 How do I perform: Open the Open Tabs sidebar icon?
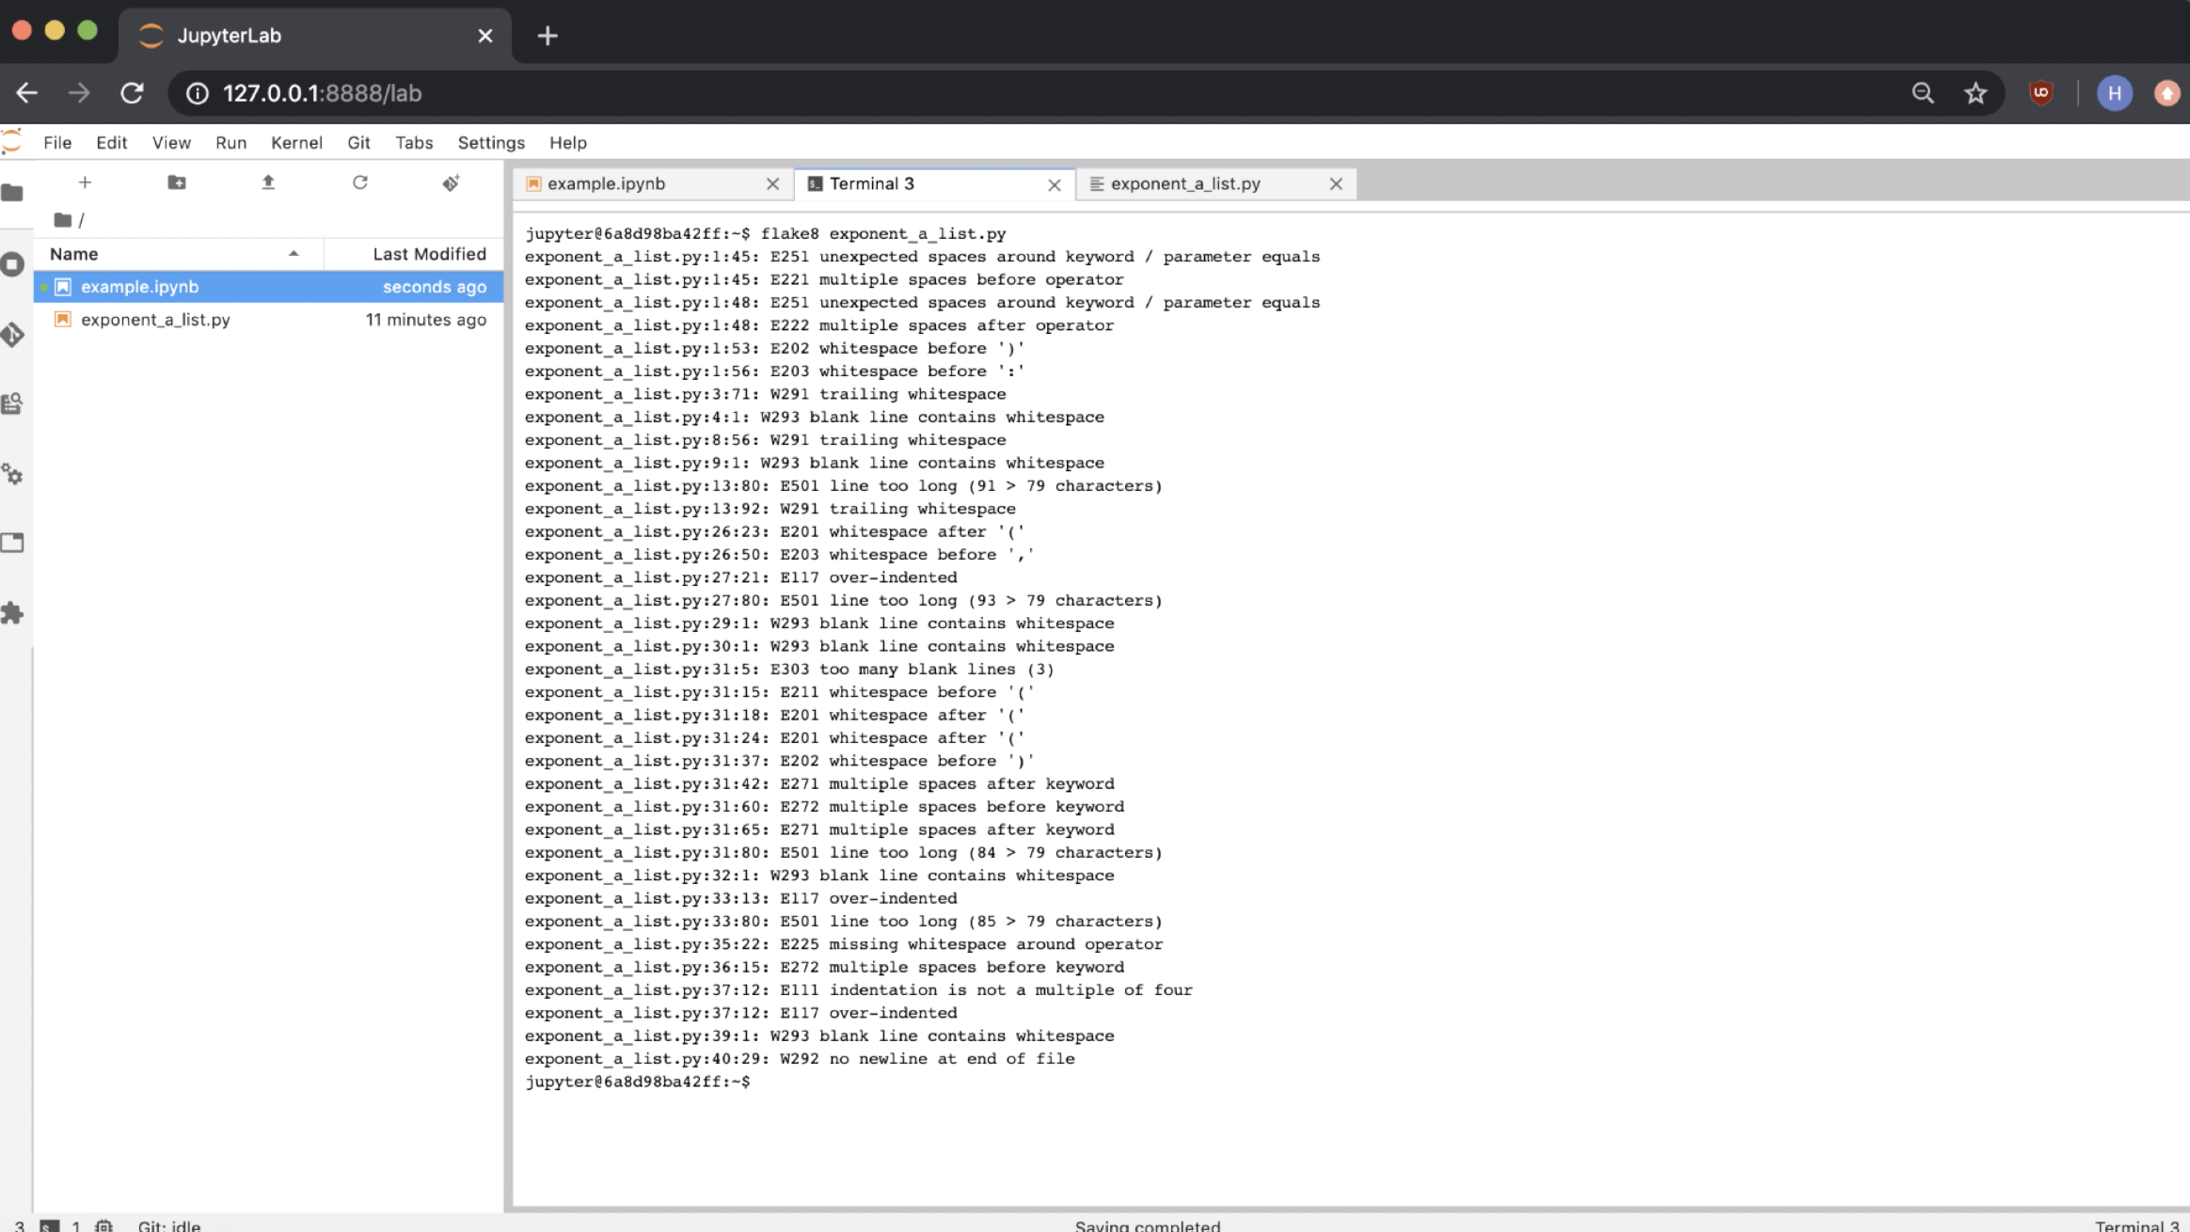(12, 543)
